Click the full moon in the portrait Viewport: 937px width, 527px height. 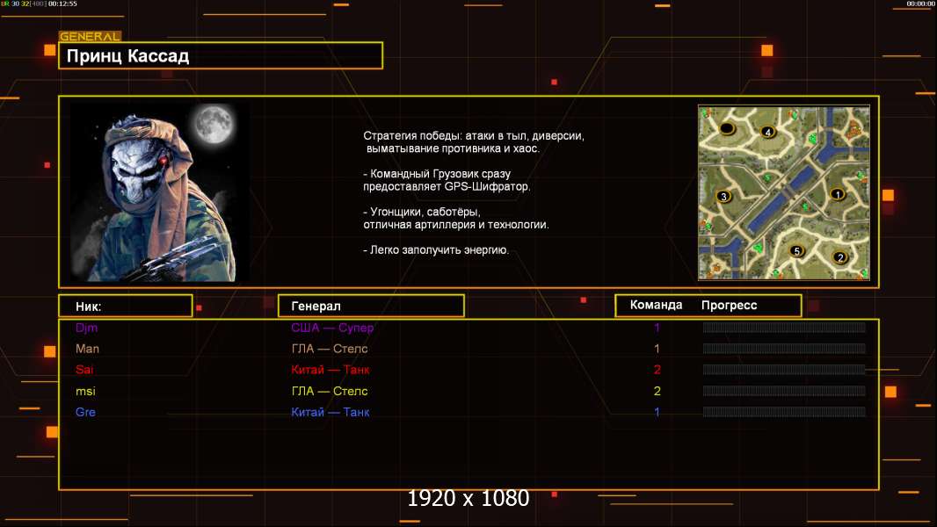[x=214, y=124]
